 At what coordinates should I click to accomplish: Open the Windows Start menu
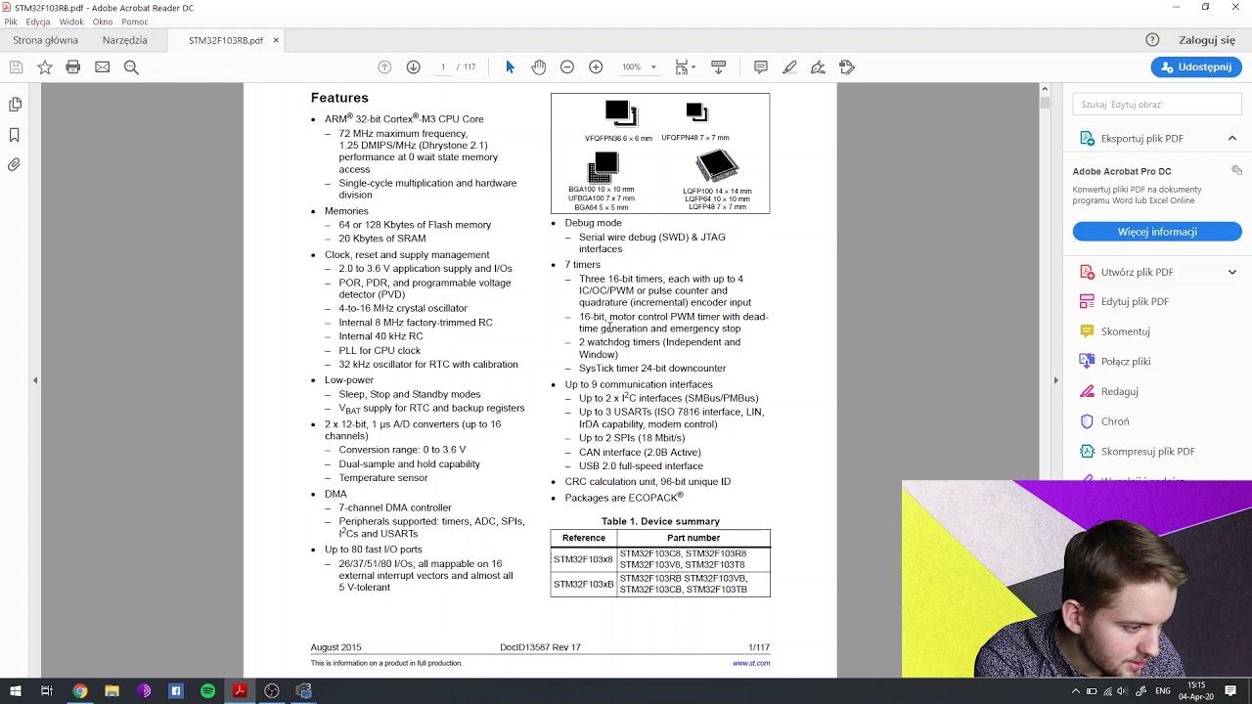point(16,691)
